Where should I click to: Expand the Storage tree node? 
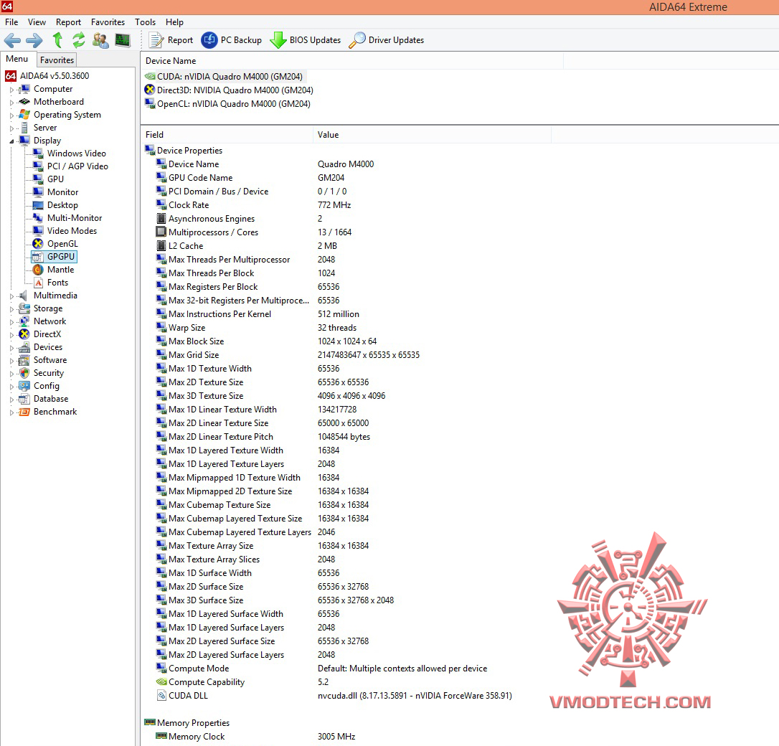[11, 309]
